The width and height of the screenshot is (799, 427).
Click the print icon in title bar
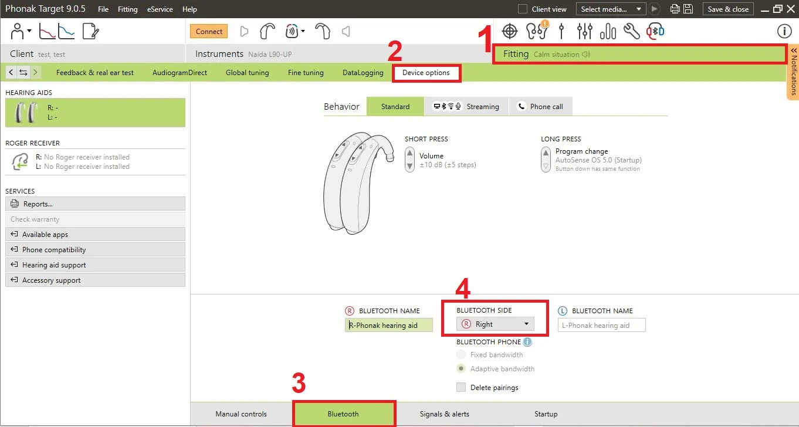pos(675,9)
